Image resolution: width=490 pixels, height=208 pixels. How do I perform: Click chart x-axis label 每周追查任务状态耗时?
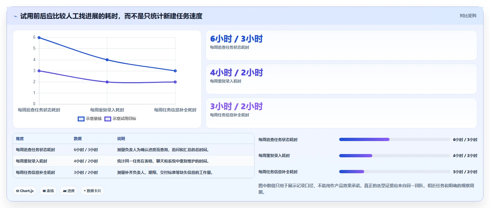pyautogui.click(x=39, y=110)
